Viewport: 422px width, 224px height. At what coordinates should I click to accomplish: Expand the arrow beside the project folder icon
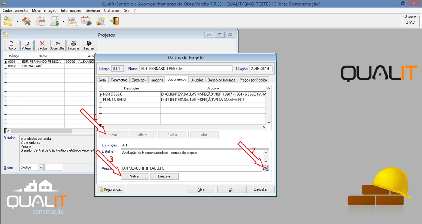[17, 21]
